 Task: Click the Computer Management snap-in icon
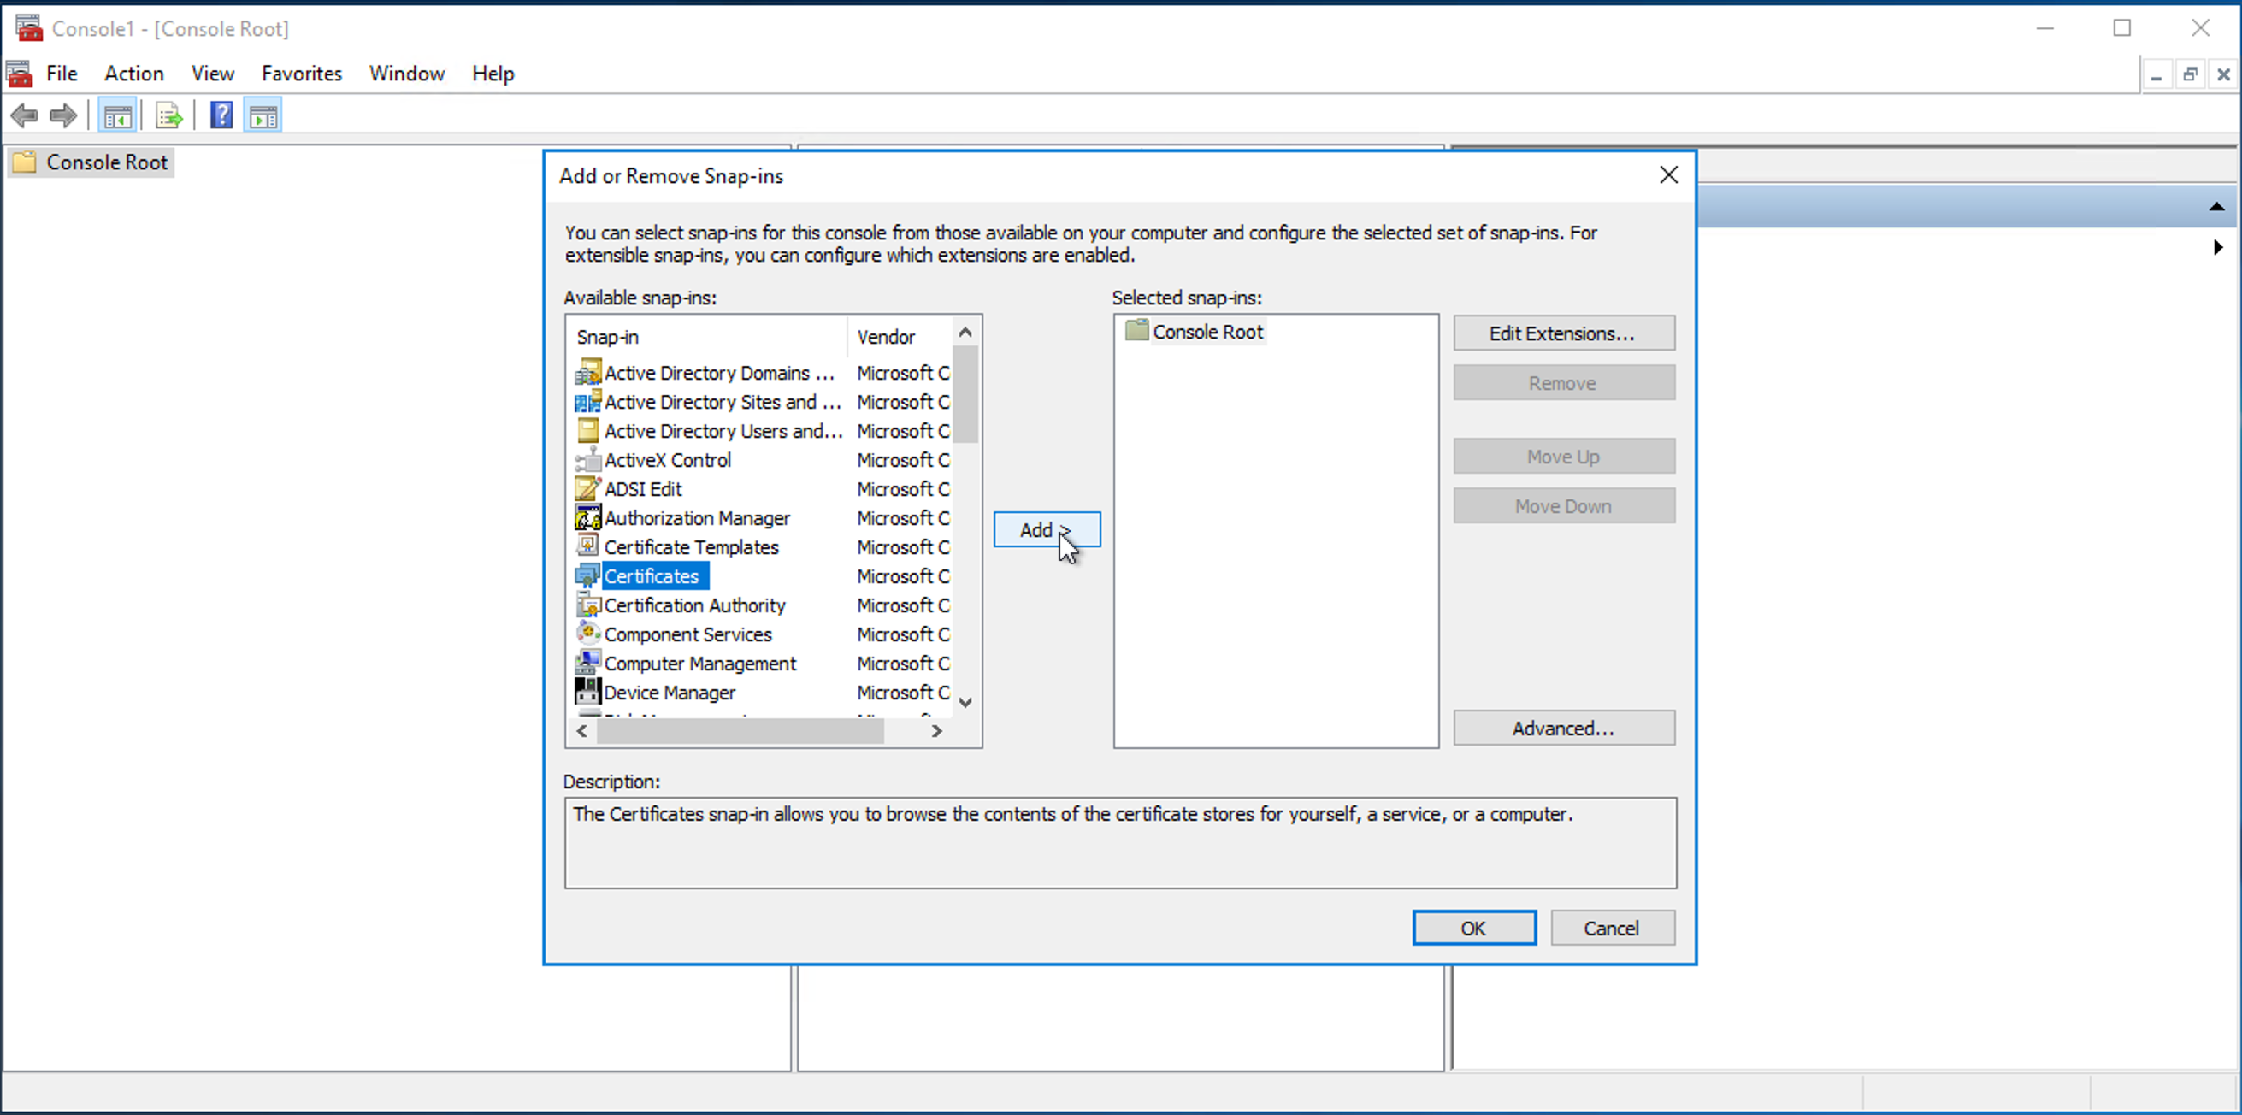coord(587,664)
